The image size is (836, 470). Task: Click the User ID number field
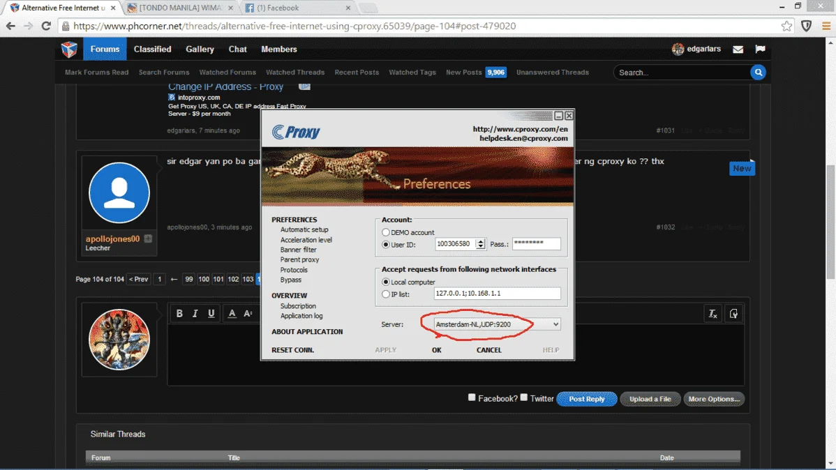(x=455, y=244)
